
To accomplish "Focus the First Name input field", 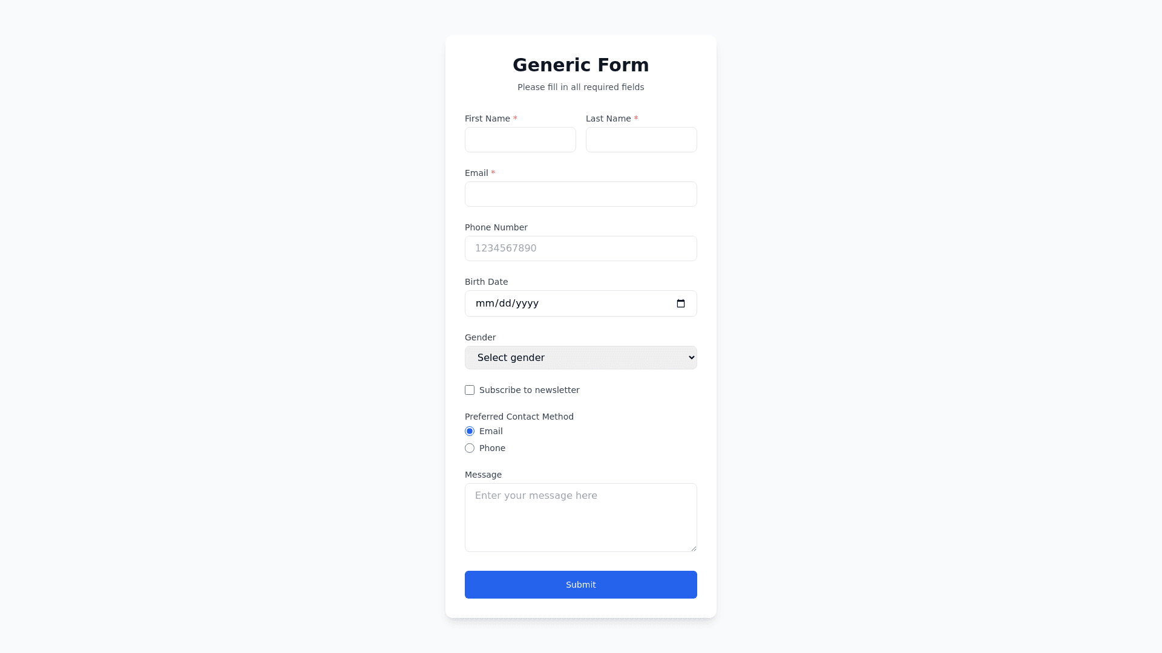I will coord(520,140).
